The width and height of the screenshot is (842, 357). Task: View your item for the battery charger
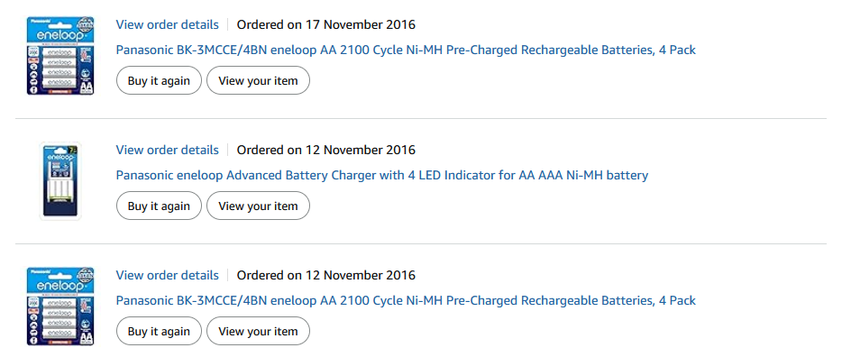click(258, 206)
